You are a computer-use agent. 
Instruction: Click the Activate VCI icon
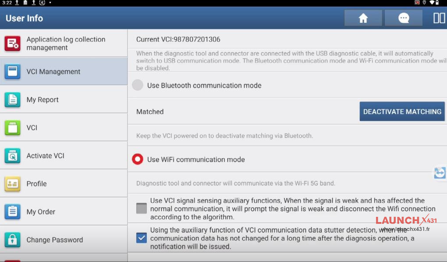coord(12,156)
